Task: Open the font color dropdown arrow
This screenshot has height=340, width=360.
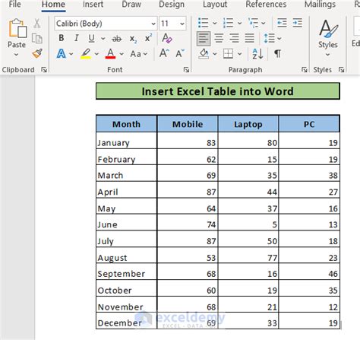Action: [x=122, y=54]
